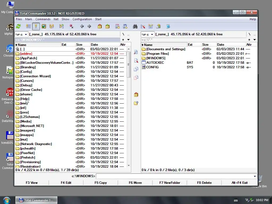Select [Program Files] folder in right panel

point(199,54)
